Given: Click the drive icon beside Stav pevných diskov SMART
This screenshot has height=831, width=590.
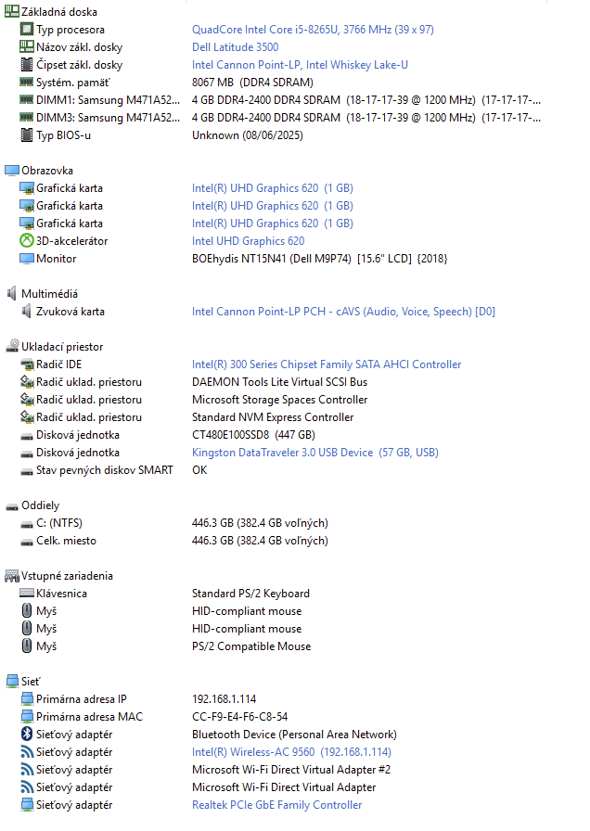Looking at the screenshot, I should (27, 471).
